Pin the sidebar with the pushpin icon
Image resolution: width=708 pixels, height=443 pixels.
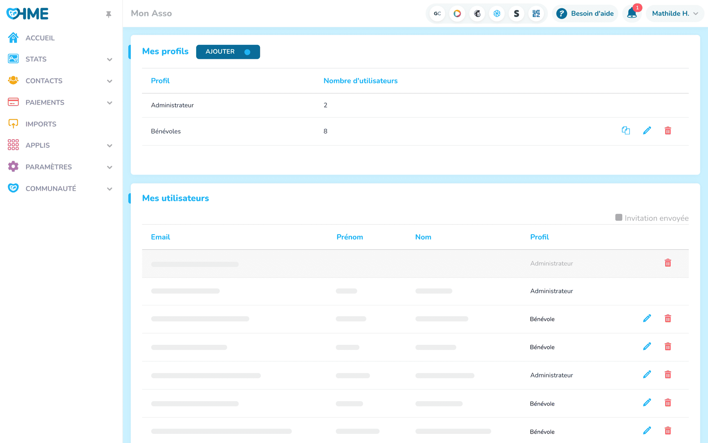pyautogui.click(x=108, y=14)
